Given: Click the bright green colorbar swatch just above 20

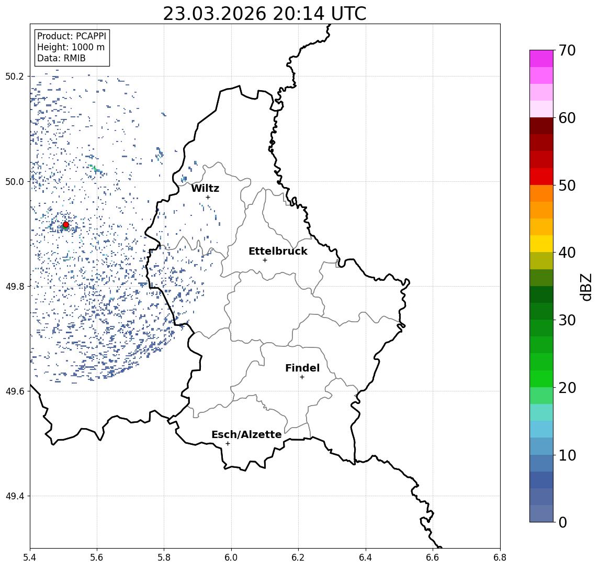Looking at the screenshot, I should pos(541,378).
